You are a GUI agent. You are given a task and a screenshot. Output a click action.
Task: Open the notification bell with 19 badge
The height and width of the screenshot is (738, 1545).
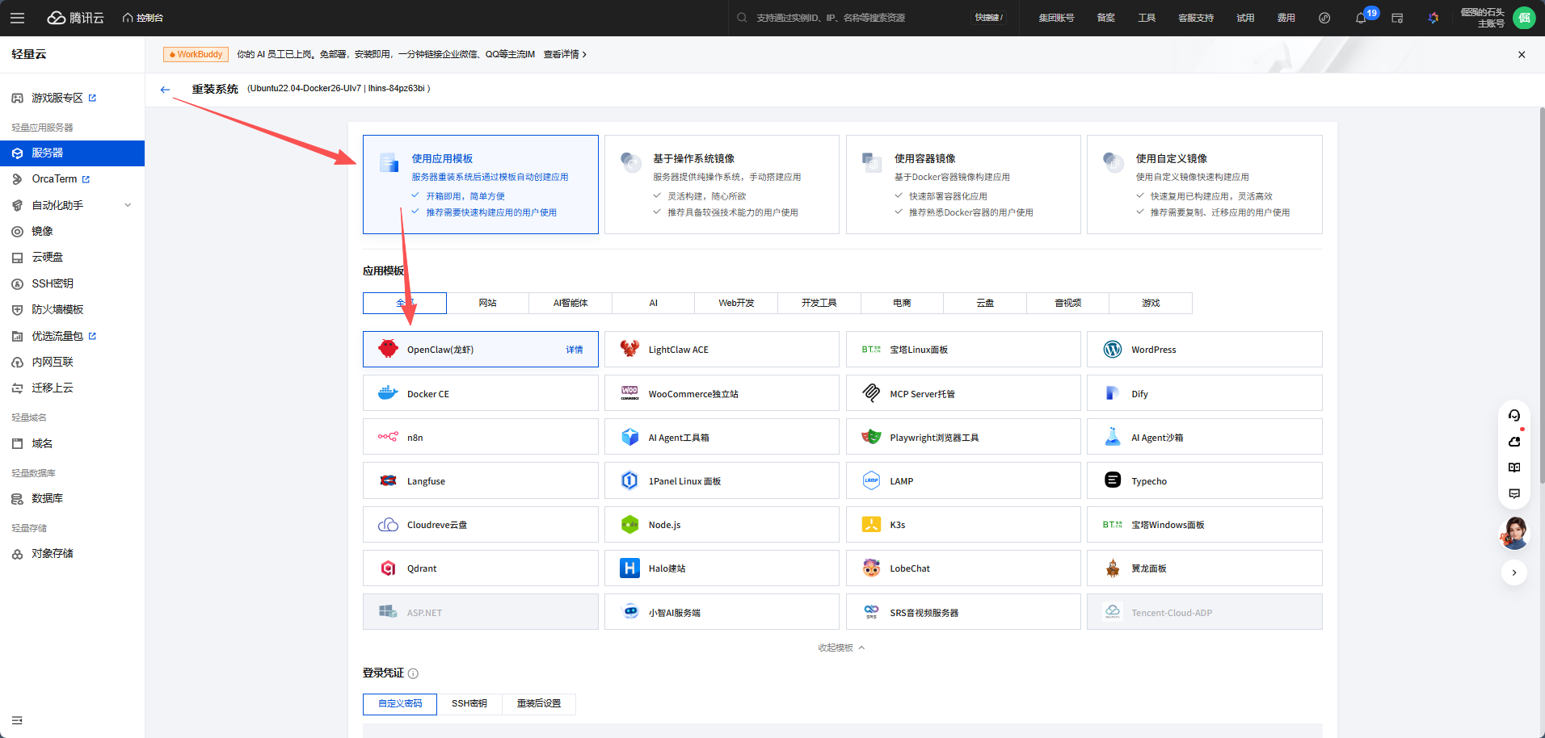tap(1362, 18)
